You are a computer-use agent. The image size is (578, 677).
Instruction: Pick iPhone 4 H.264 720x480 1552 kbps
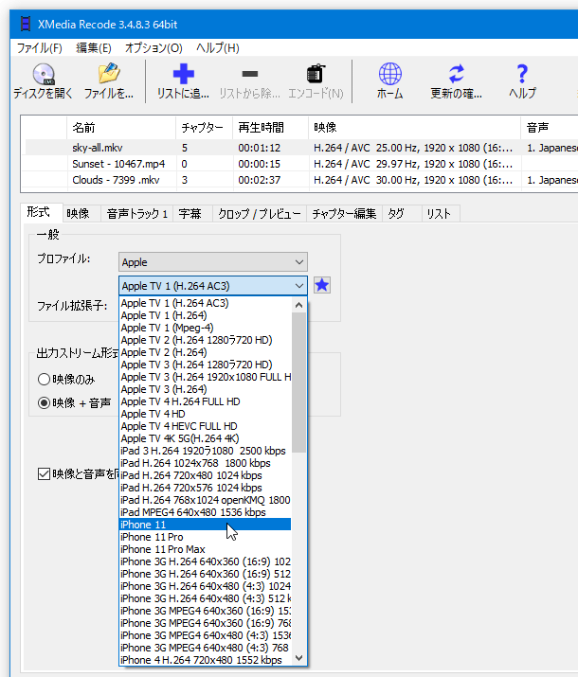coord(206,660)
